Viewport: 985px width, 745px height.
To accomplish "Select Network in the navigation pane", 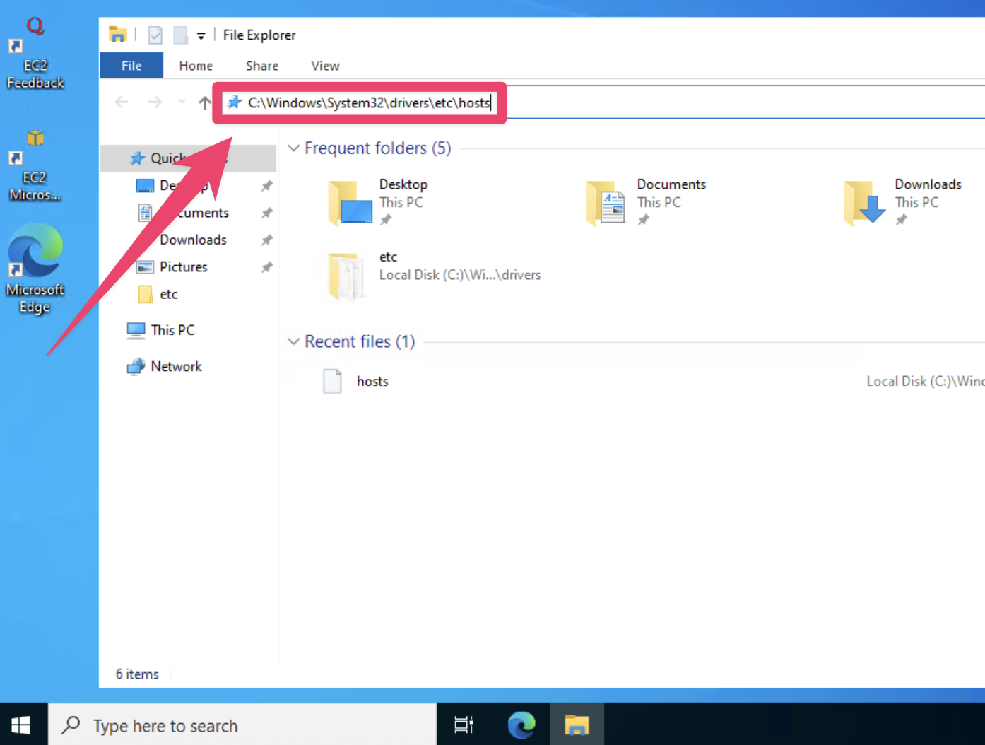I will click(x=176, y=366).
